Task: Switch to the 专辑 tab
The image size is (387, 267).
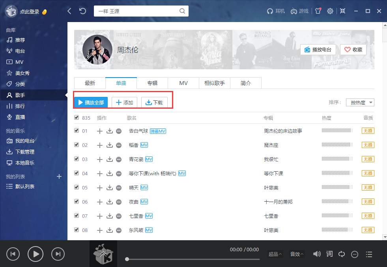Action: (x=152, y=83)
